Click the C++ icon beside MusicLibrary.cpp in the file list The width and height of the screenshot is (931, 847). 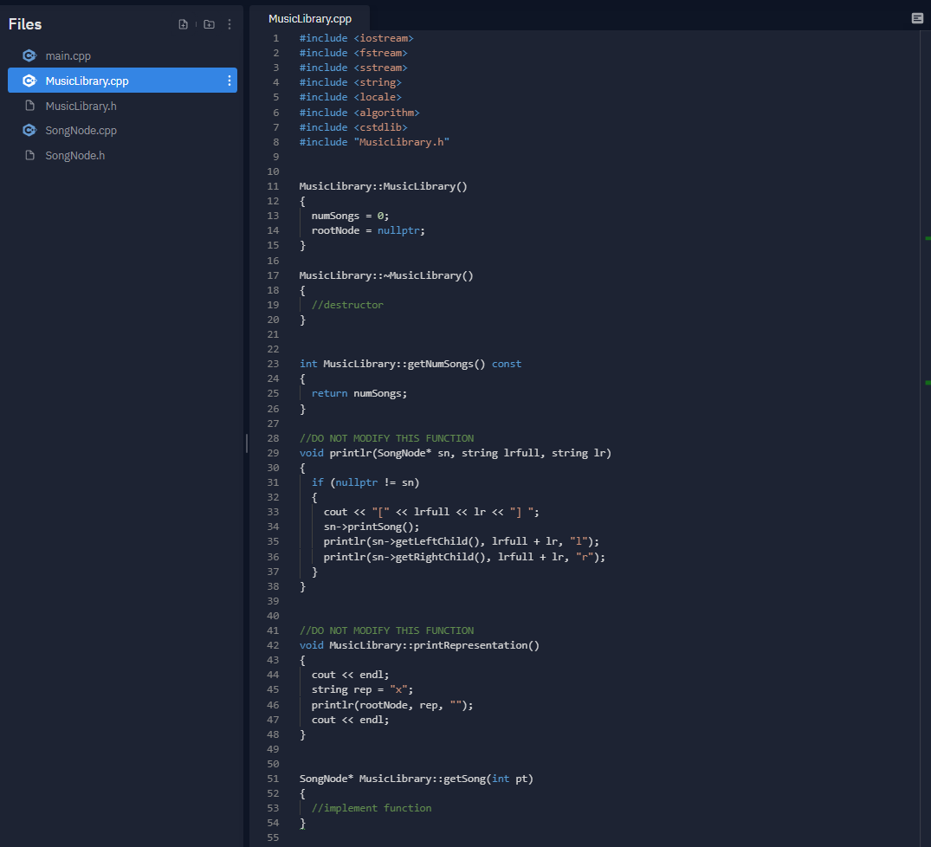tap(29, 81)
